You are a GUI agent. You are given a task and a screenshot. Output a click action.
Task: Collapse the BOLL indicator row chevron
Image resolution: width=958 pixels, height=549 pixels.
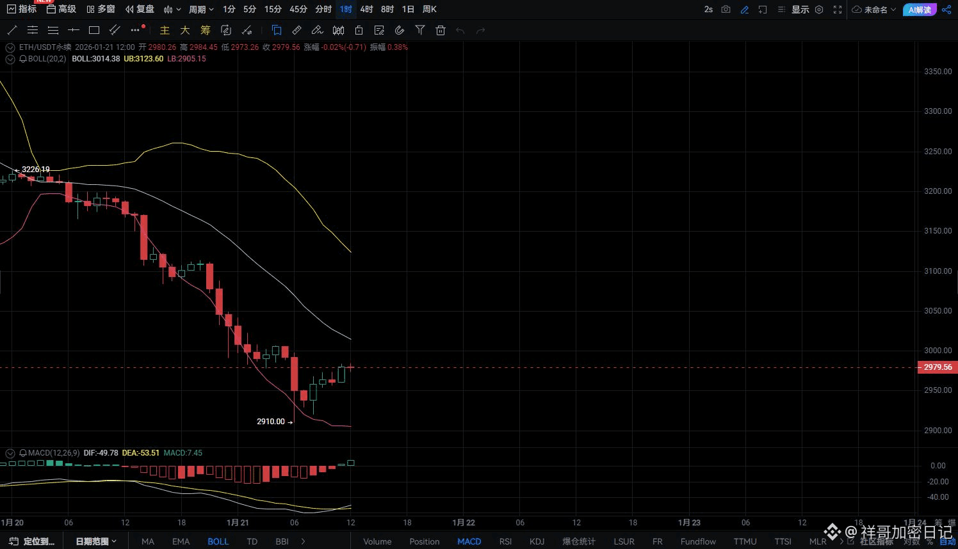pos(10,59)
